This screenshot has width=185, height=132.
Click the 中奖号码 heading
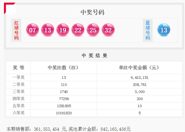pyautogui.click(x=92, y=12)
